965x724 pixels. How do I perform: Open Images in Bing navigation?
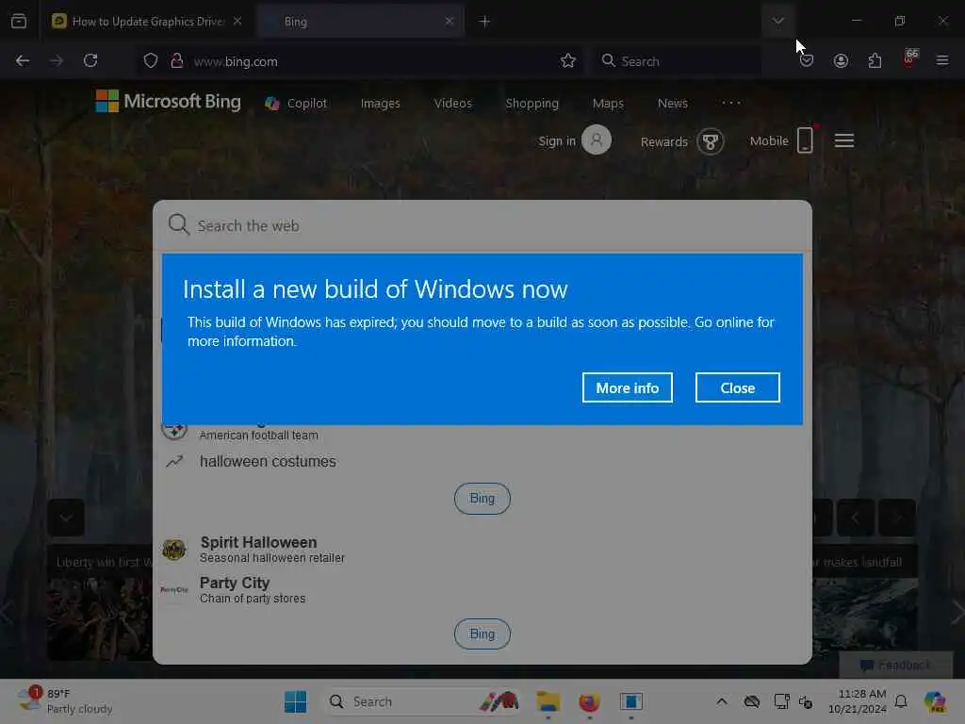pos(381,104)
